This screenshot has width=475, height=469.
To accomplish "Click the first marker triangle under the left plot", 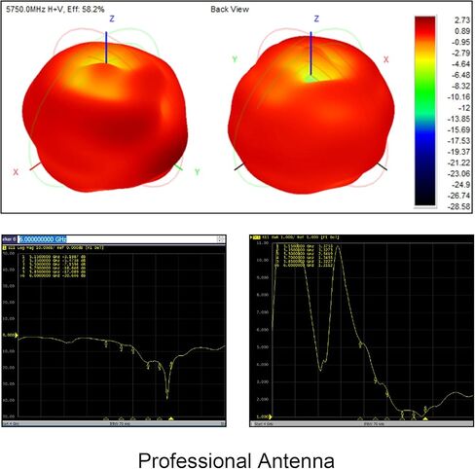I will pyautogui.click(x=106, y=418).
